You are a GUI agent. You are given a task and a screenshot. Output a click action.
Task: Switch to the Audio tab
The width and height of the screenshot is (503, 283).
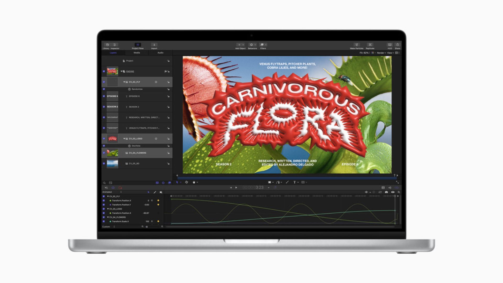[x=160, y=53]
